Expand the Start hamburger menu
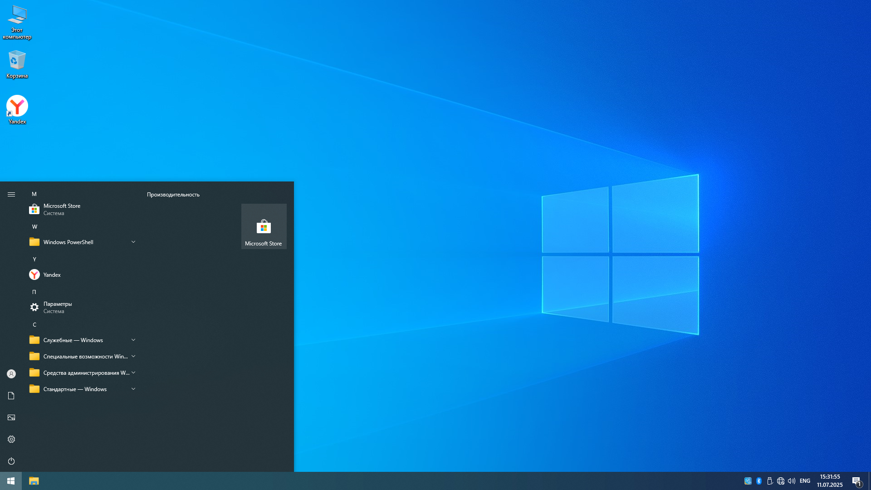The width and height of the screenshot is (871, 490). pyautogui.click(x=11, y=194)
